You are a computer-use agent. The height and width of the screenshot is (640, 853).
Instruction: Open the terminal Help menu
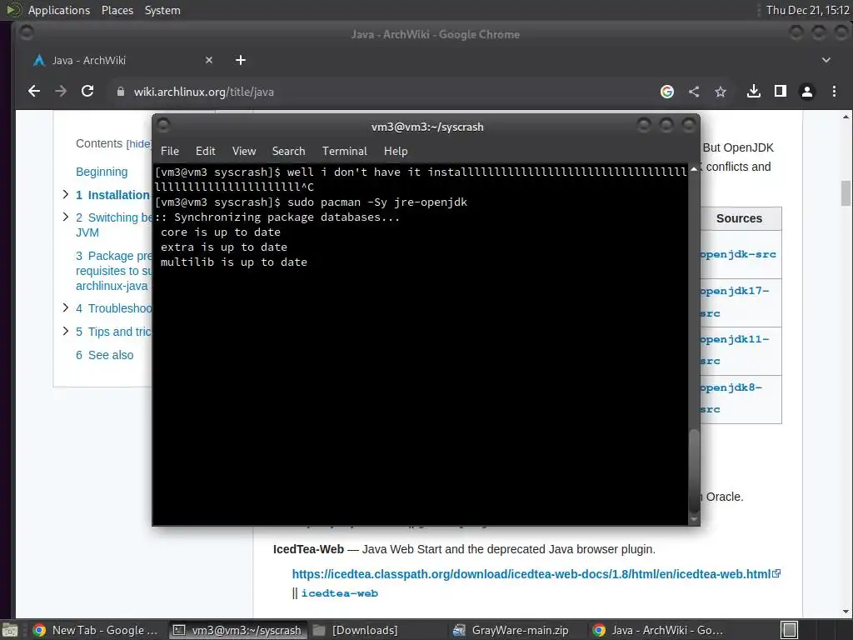[x=396, y=151]
